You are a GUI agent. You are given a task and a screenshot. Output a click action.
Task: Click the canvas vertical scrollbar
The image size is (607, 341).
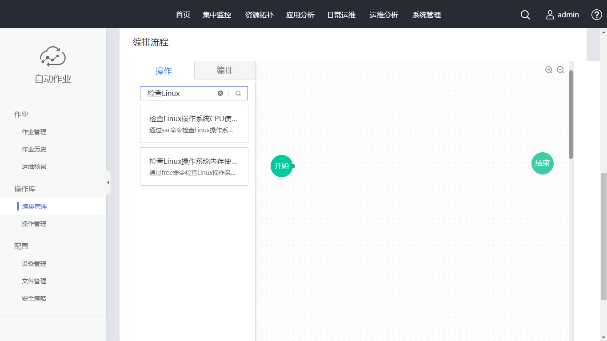[x=571, y=114]
